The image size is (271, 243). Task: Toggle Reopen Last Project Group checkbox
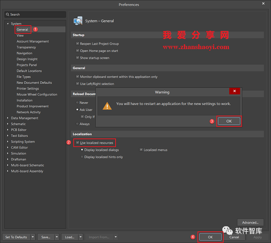[x=78, y=43]
